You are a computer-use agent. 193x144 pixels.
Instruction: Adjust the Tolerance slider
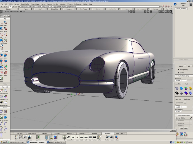(184, 81)
